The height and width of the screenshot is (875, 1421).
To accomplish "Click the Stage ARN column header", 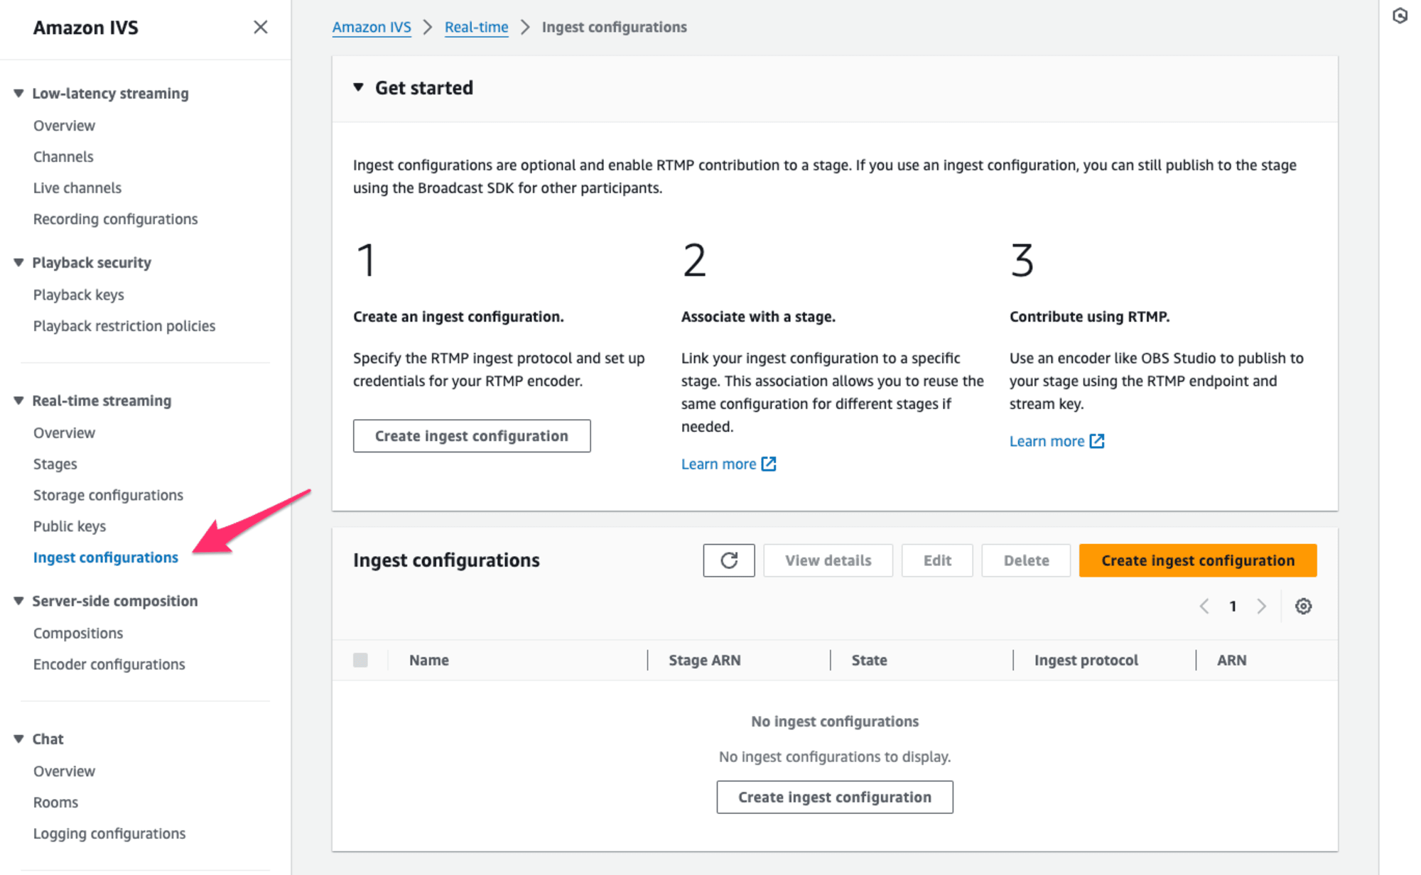I will coord(704,660).
